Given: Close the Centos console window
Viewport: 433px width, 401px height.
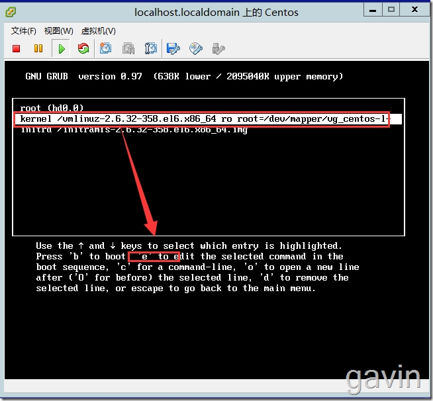Looking at the screenshot, I should 414,10.
